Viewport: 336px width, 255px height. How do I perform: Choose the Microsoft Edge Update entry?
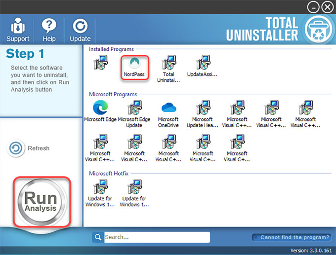(134, 114)
